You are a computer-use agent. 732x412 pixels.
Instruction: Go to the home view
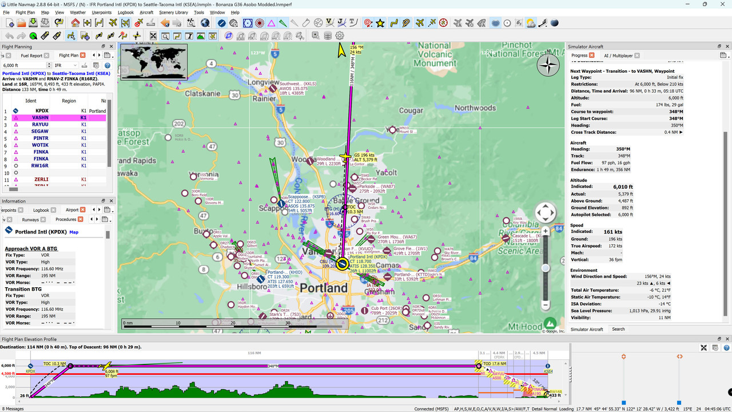click(x=75, y=23)
